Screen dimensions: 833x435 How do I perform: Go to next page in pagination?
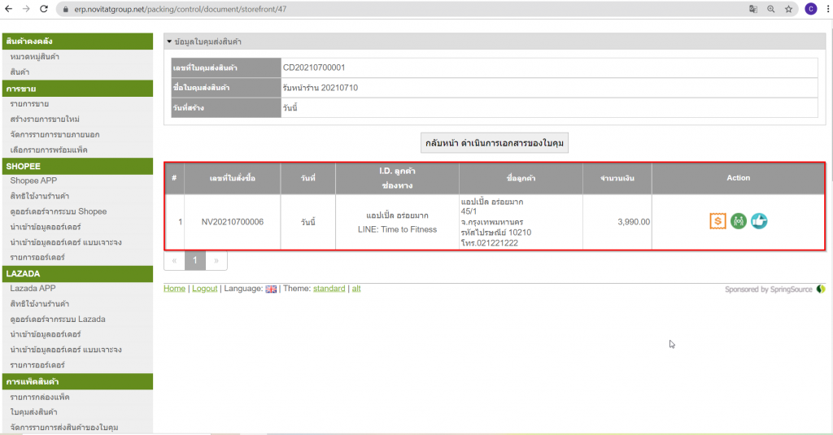coord(216,260)
